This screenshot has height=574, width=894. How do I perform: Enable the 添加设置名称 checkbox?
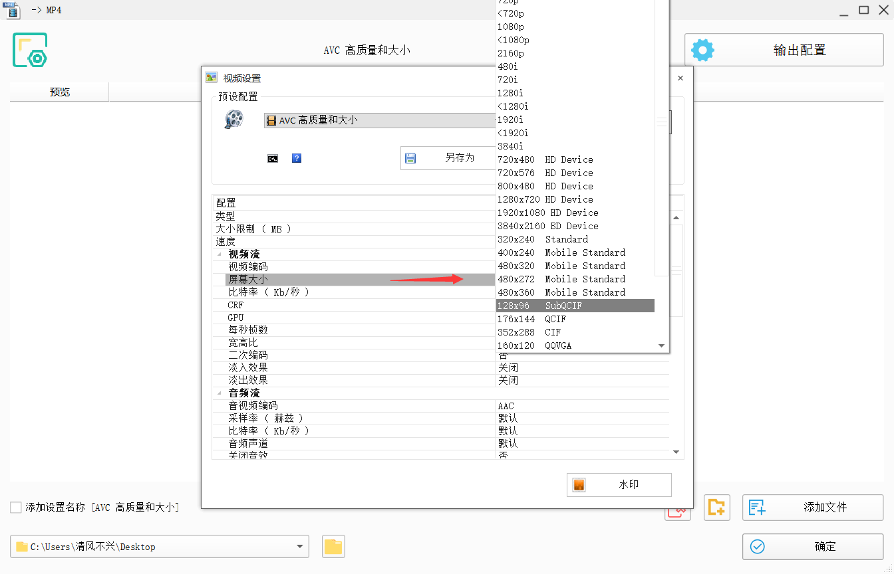(x=16, y=508)
